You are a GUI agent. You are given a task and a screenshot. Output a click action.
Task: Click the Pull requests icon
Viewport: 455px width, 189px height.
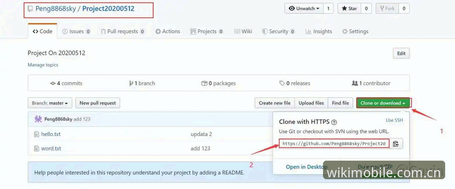click(103, 31)
